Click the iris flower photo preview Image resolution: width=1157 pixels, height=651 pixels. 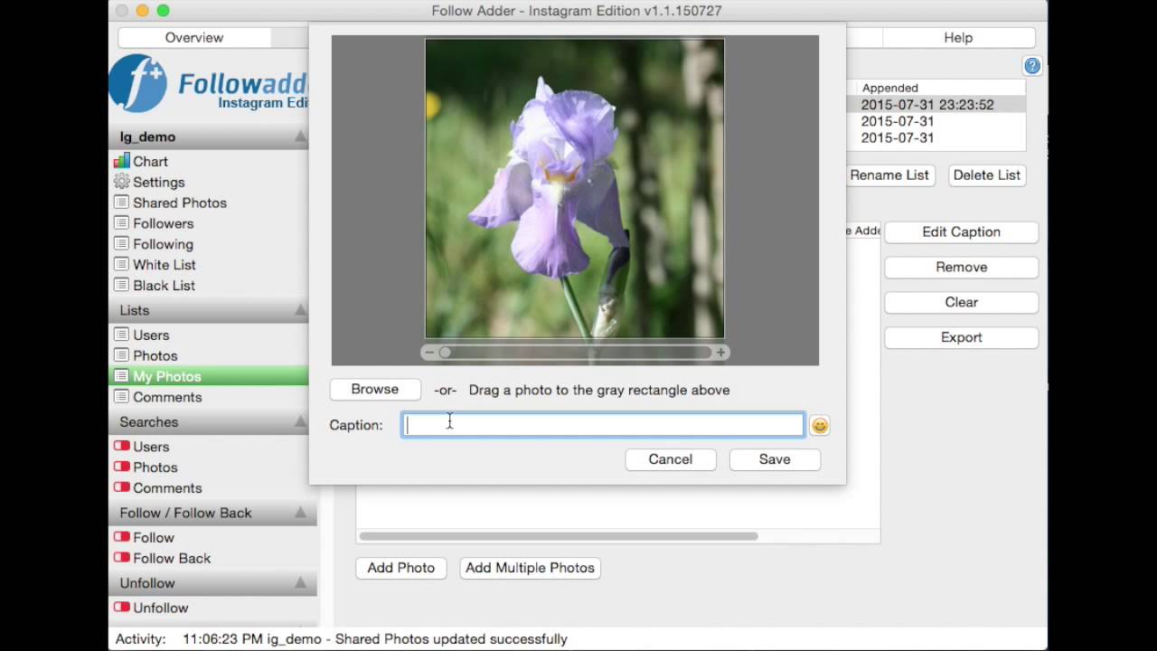575,188
